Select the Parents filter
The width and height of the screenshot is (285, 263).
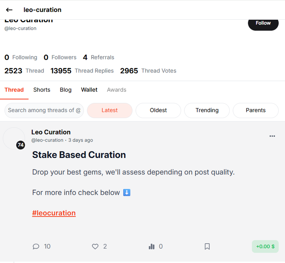coord(256,110)
